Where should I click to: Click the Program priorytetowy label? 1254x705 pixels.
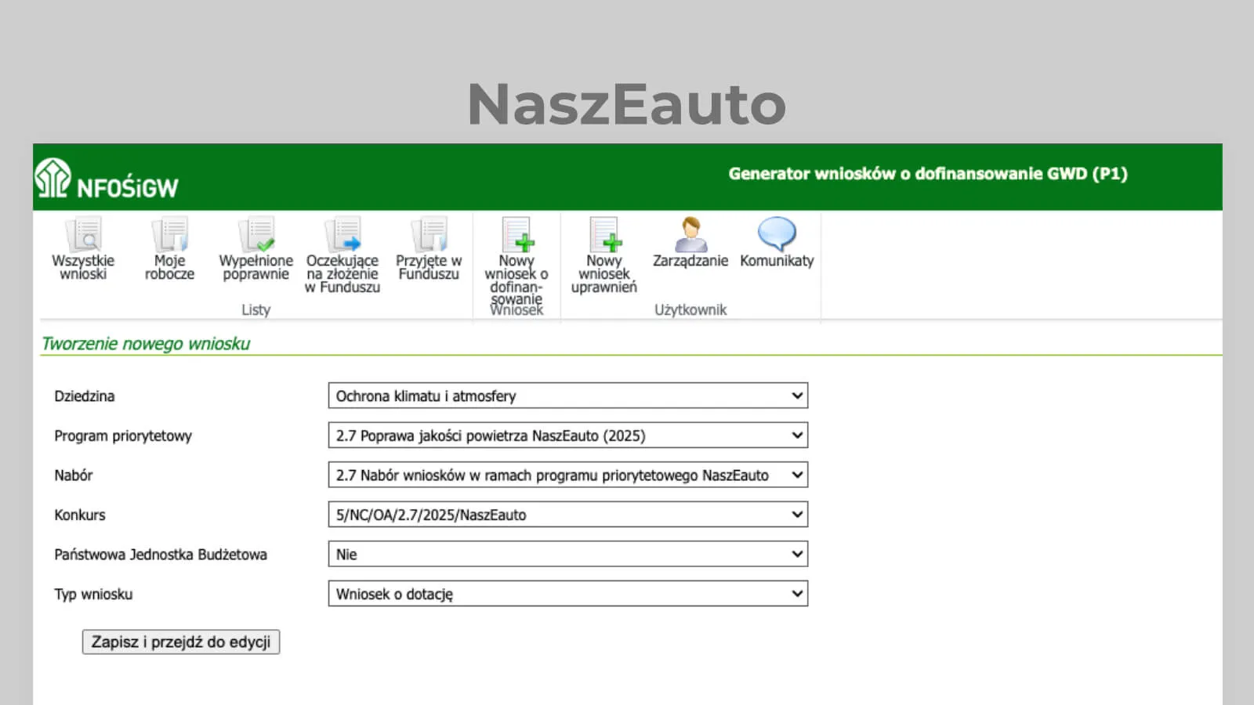click(x=123, y=436)
